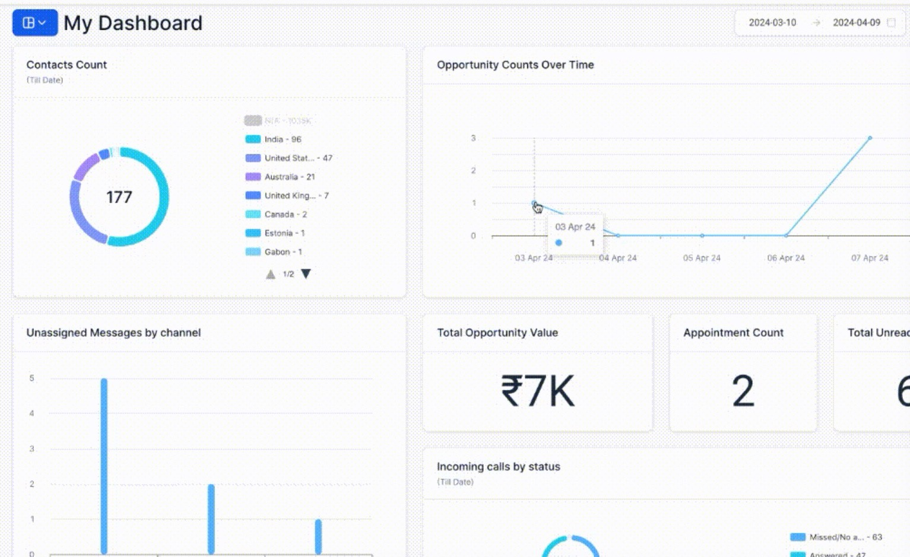
Task: Click the tallest unassigned messages bar
Action: [x=104, y=466]
